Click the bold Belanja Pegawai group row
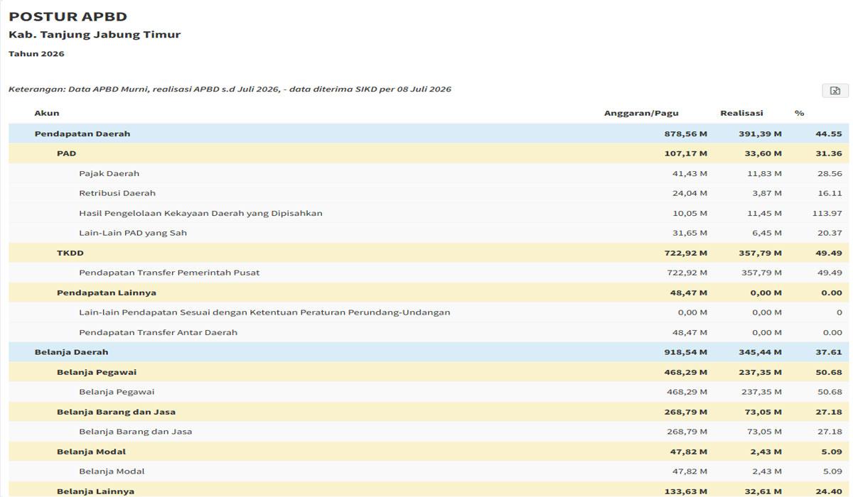The width and height of the screenshot is (853, 497). point(429,372)
